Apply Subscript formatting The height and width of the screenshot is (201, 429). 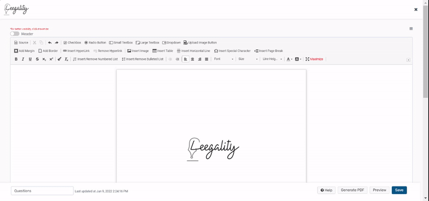click(44, 59)
